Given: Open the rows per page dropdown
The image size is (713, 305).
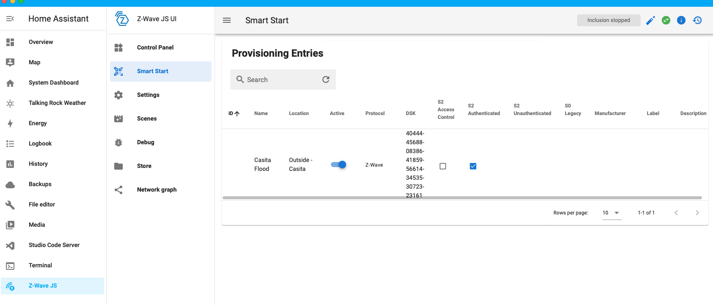Looking at the screenshot, I should click(x=612, y=213).
